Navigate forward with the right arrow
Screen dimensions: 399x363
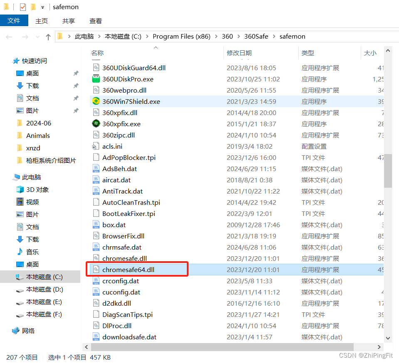[x=25, y=37]
